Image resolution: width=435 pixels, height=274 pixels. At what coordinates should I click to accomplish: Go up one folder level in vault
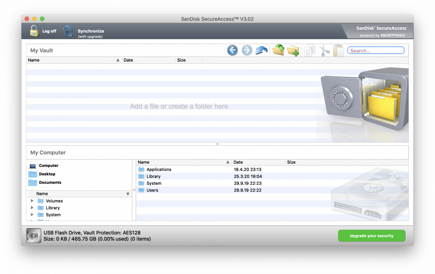(x=261, y=50)
